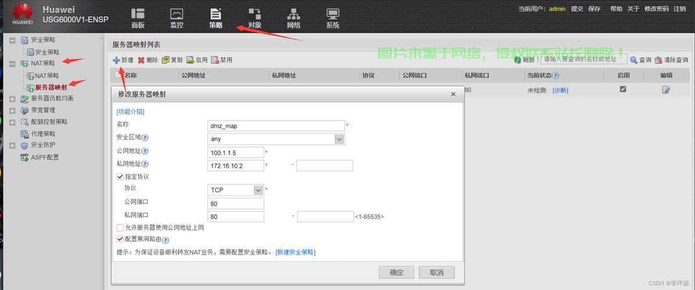Click the 确定 confirm button
This screenshot has height=290, width=695.
tap(397, 273)
